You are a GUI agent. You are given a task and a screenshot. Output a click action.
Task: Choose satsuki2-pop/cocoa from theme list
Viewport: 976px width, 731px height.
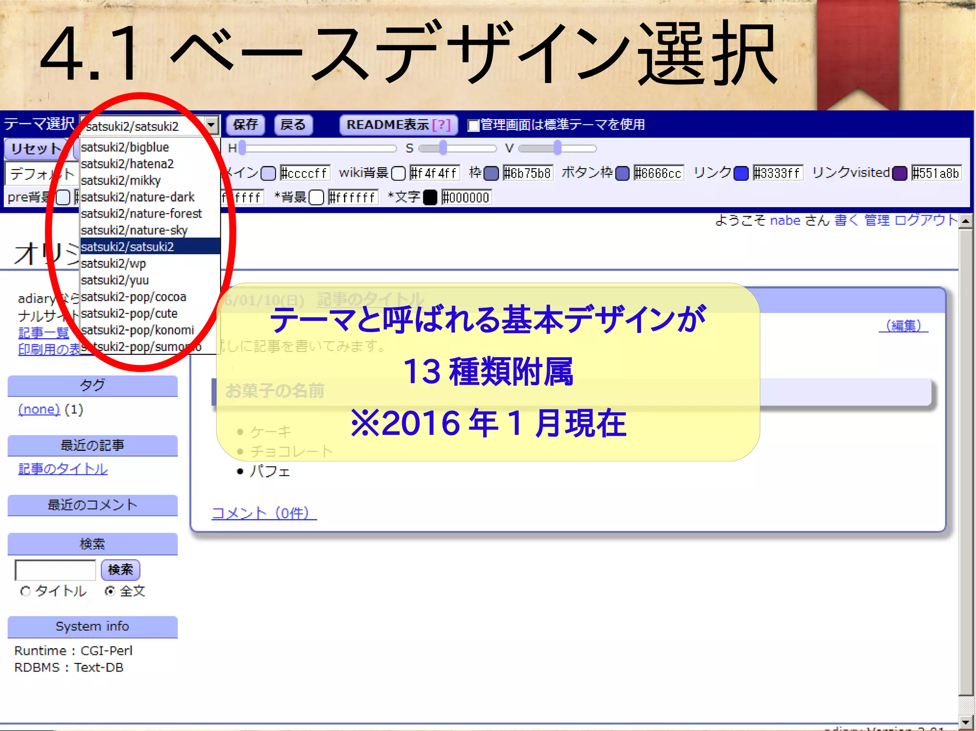click(x=133, y=297)
